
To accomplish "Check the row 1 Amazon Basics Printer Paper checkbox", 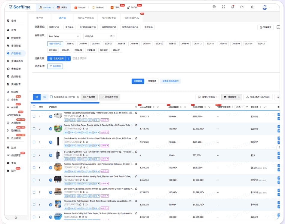I will (x=34, y=116).
